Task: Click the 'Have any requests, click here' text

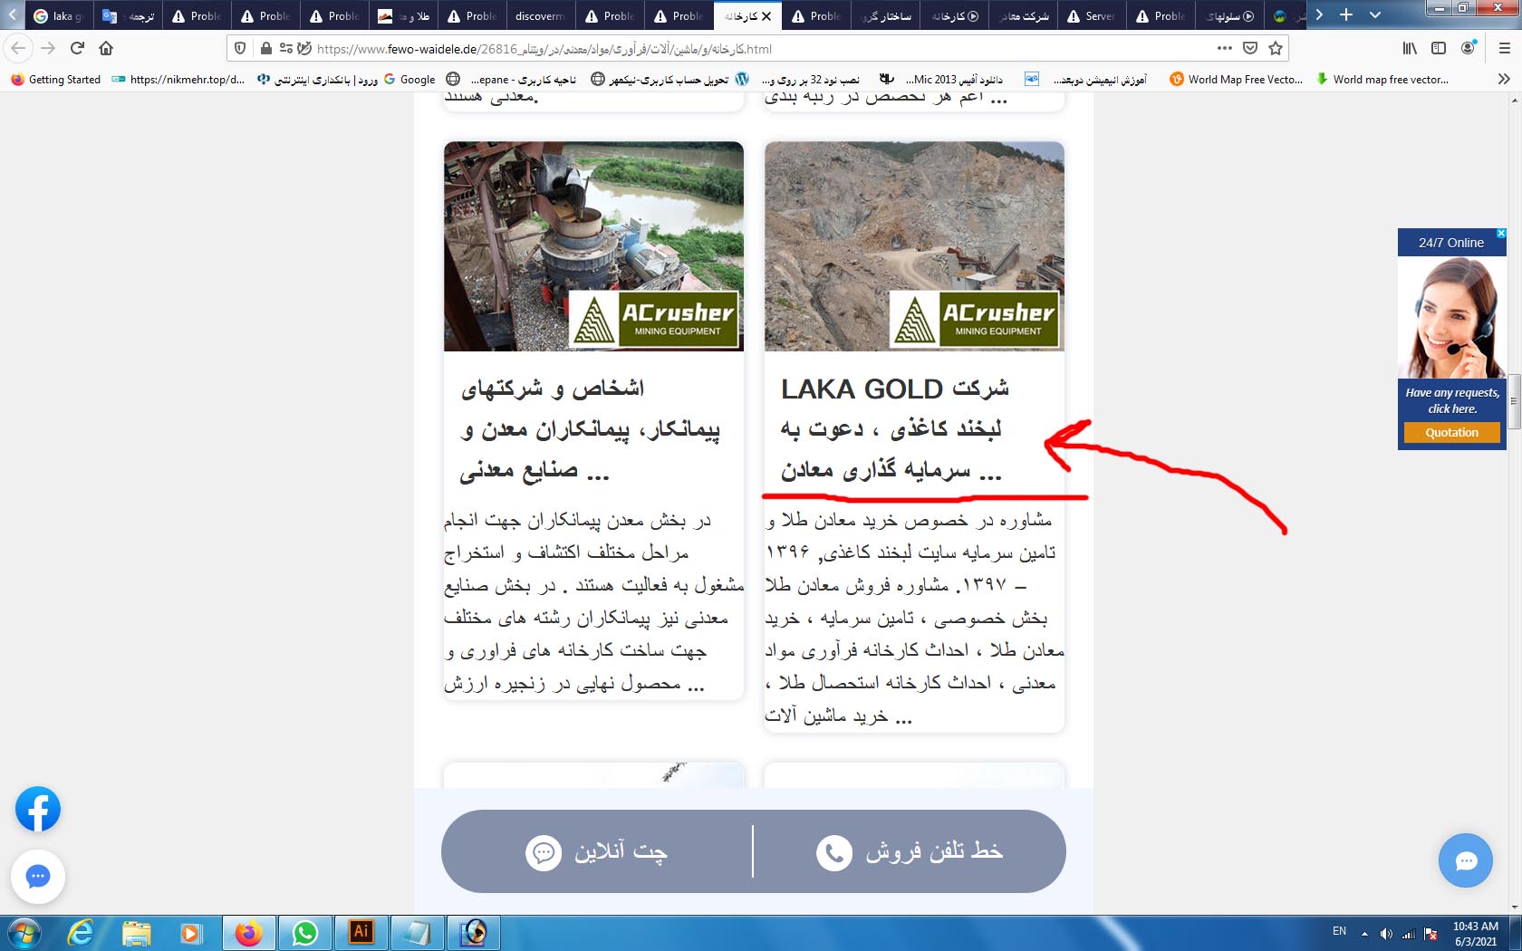Action: tap(1452, 400)
